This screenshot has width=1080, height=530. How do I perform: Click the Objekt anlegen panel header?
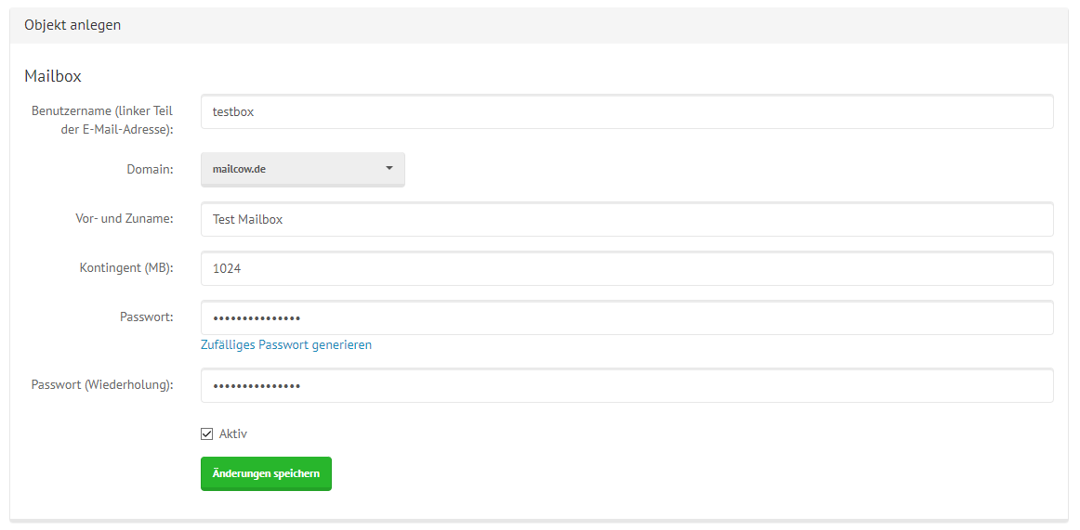tap(72, 25)
